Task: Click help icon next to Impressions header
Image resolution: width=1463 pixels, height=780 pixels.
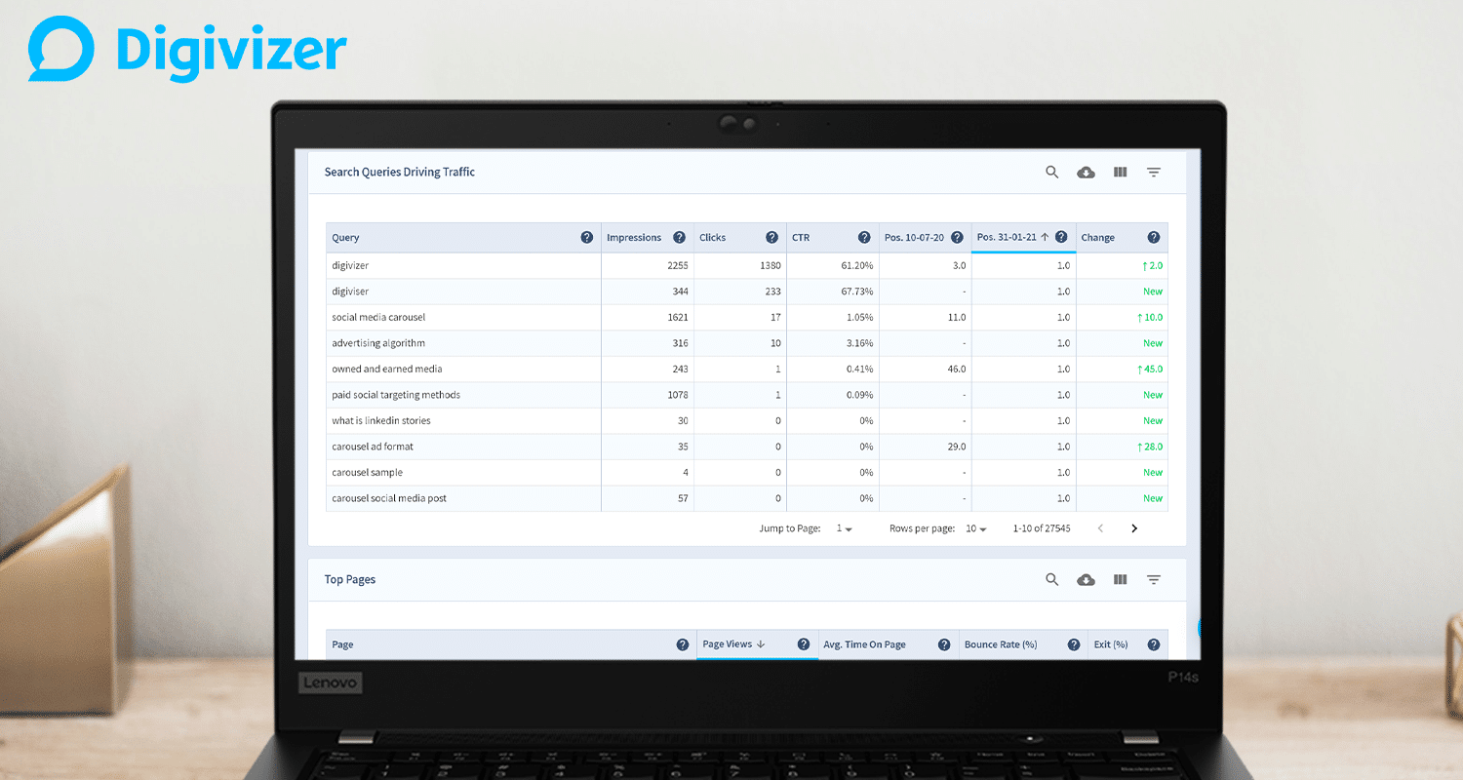Action: [x=679, y=237]
